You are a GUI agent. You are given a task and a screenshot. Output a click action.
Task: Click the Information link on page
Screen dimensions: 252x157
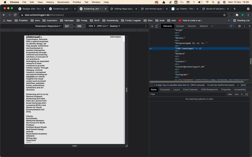tap(115, 37)
